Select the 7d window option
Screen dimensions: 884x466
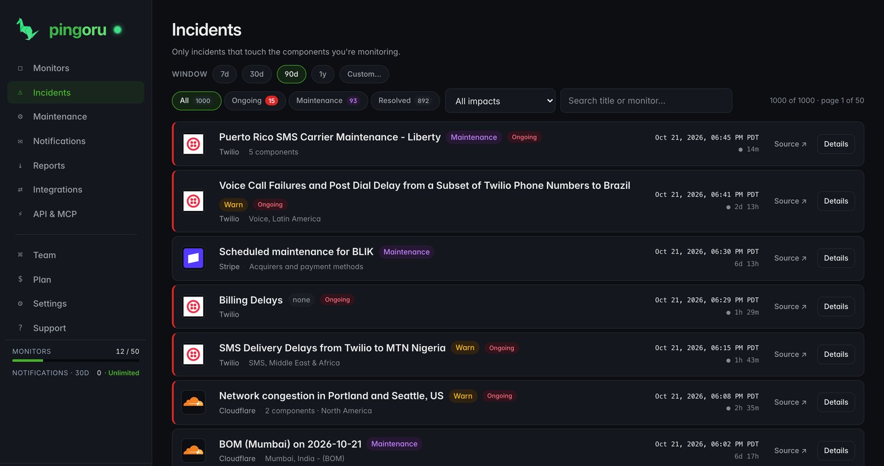click(x=224, y=74)
